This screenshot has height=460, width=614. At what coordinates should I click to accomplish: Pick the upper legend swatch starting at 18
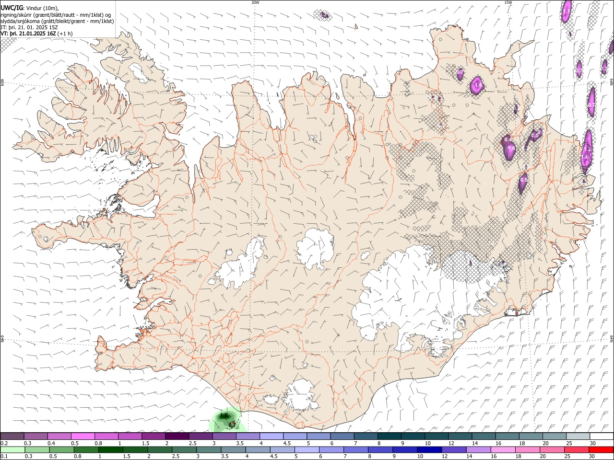click(x=531, y=437)
